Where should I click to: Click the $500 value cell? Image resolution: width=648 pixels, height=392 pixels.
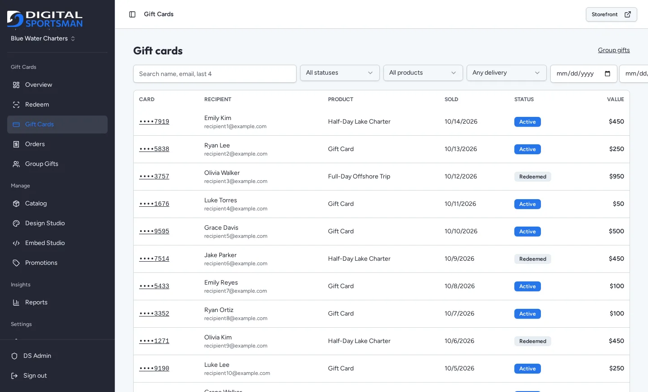coord(616,232)
